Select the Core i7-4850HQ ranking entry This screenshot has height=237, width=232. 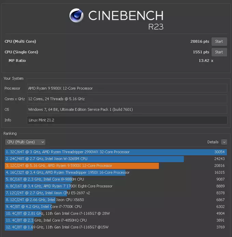(x=116, y=220)
